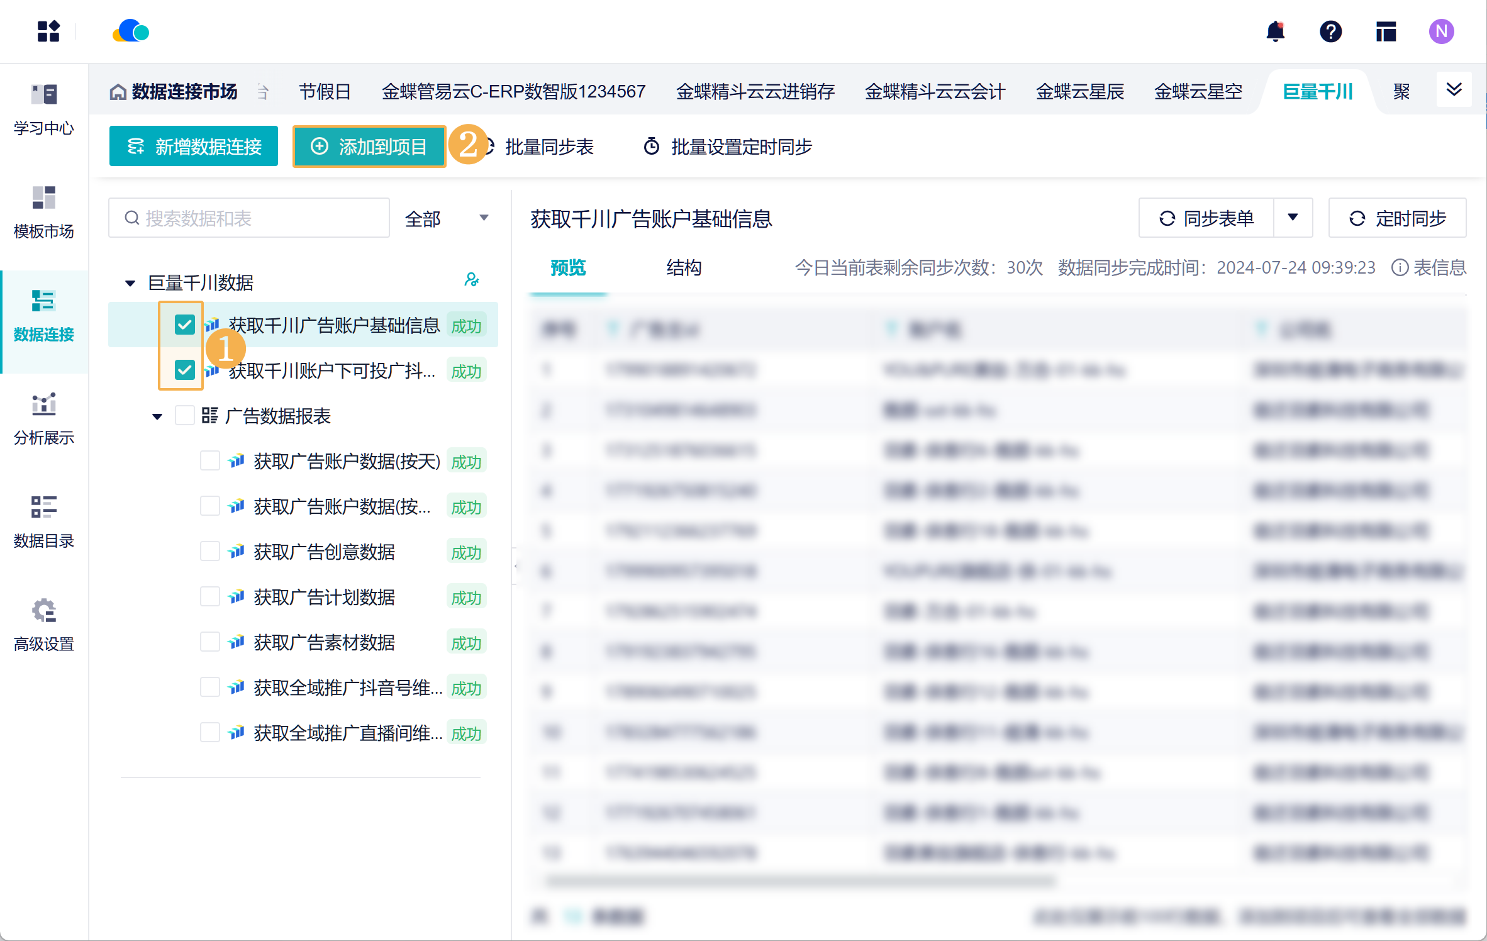Click the 新增数据连接 button
1487x941 pixels.
tap(193, 147)
